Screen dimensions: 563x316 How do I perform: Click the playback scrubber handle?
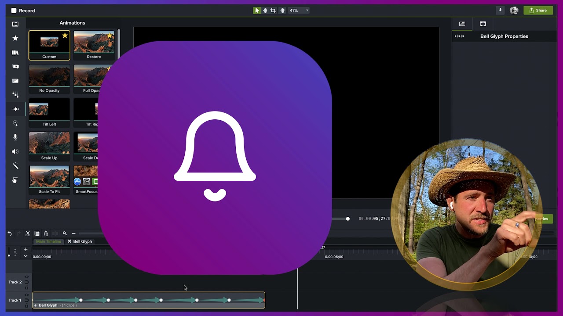click(347, 219)
